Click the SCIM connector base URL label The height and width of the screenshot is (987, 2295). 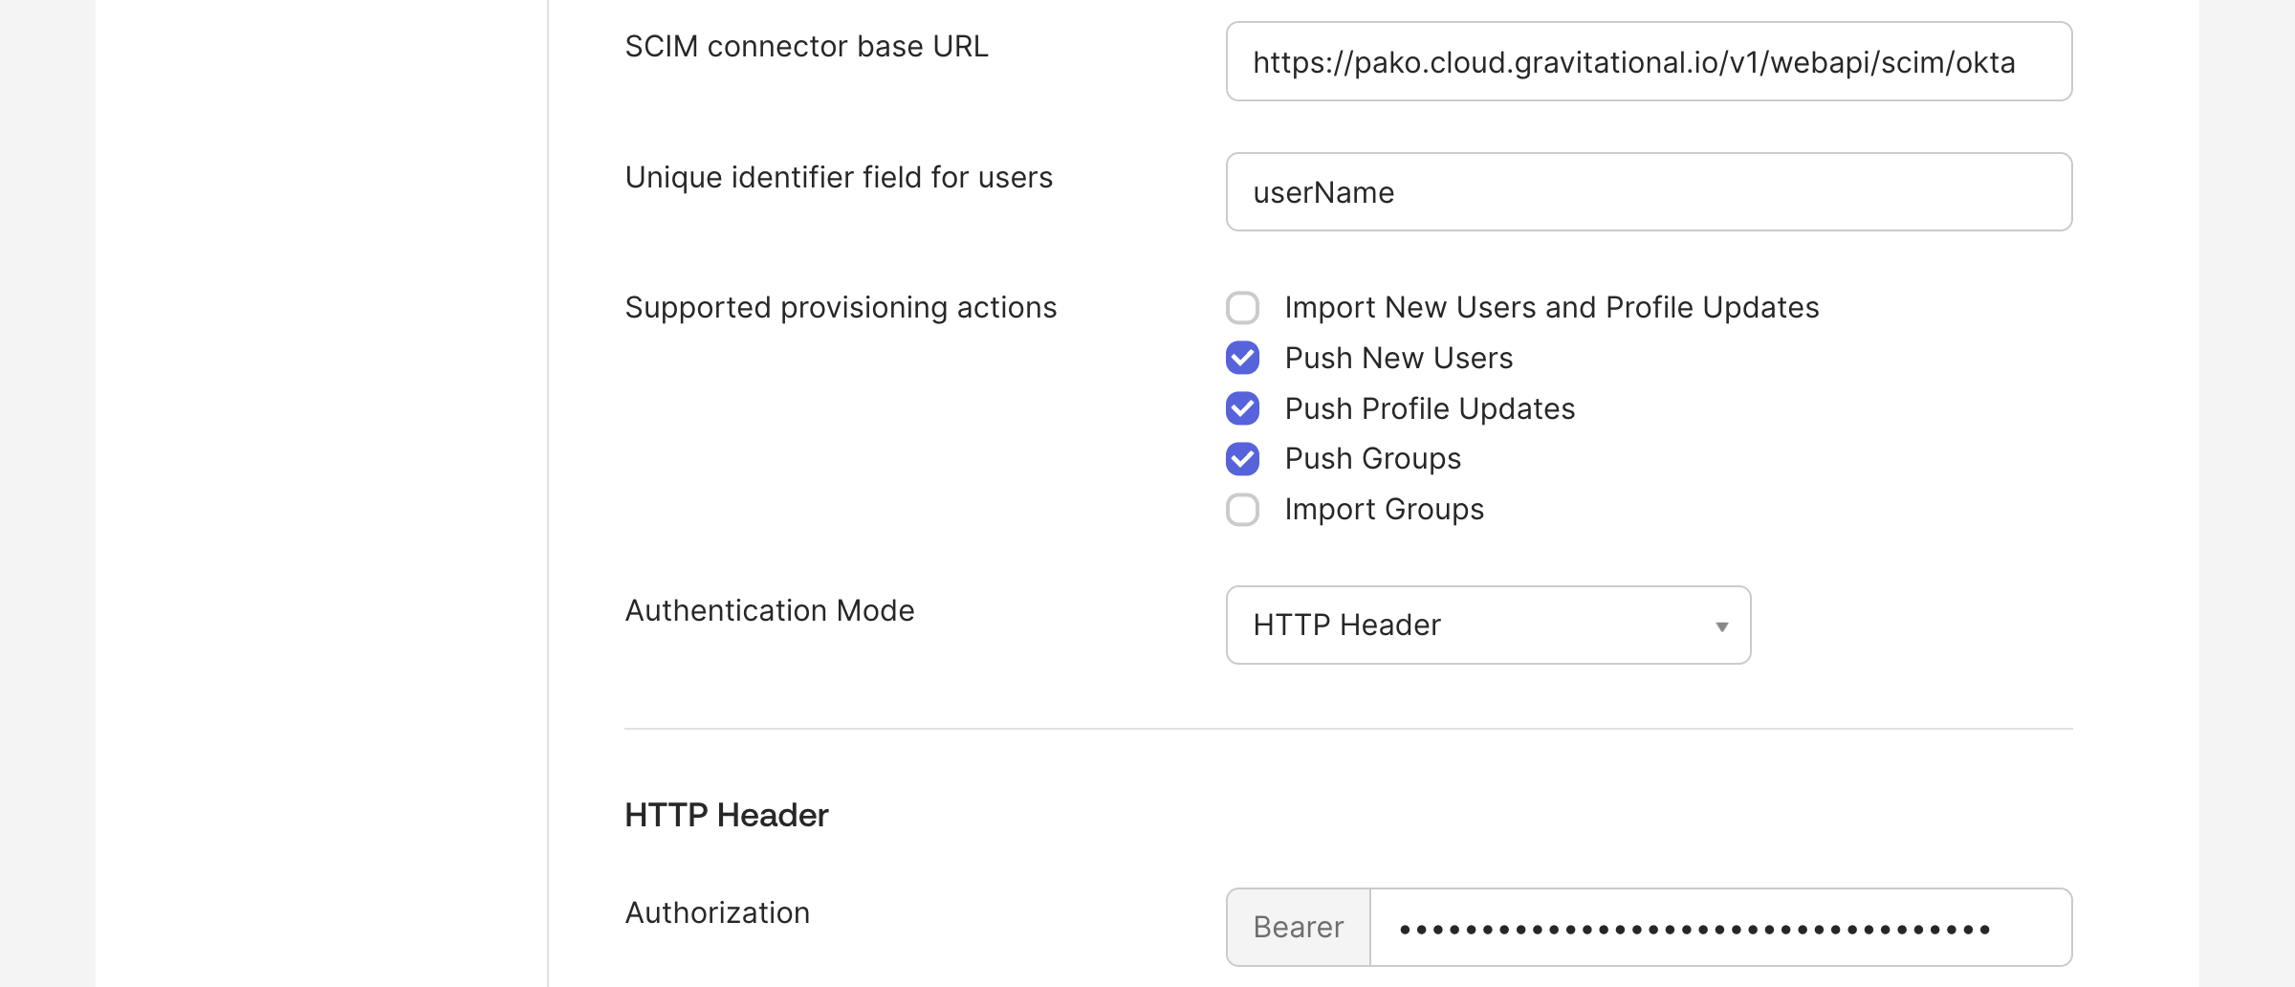[x=808, y=45]
